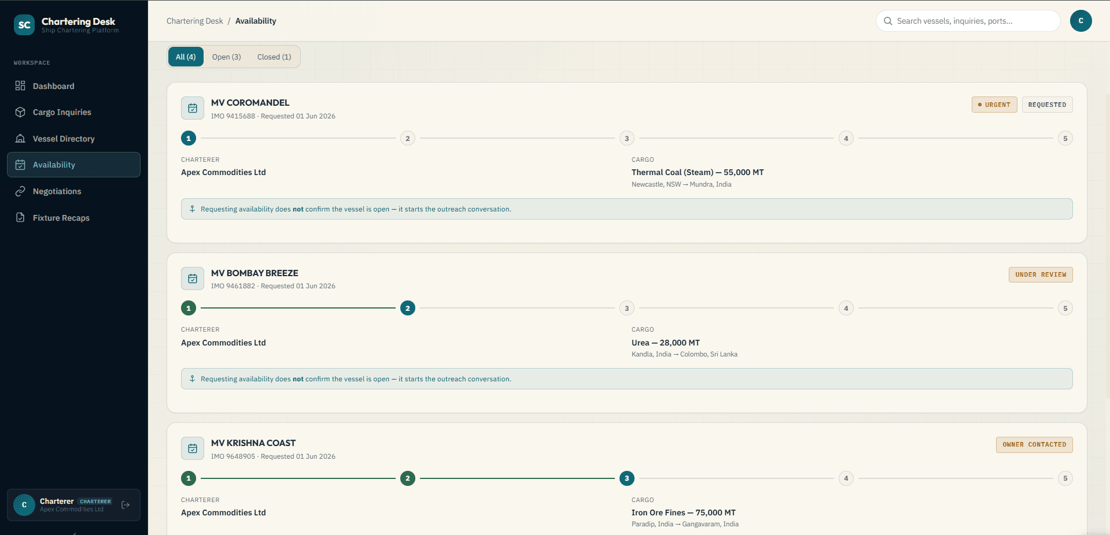The height and width of the screenshot is (535, 1110).
Task: Click the CHARTERER role badge in footer
Action: tap(95, 501)
